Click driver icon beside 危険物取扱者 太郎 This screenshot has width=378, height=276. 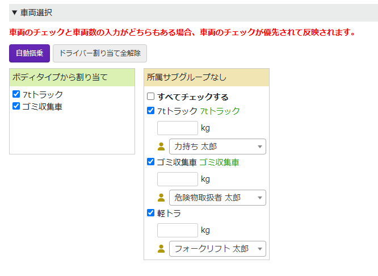point(161,198)
